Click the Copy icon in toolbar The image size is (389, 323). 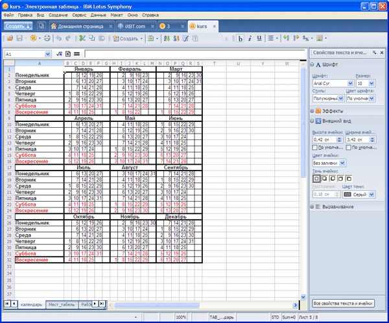(x=92, y=38)
